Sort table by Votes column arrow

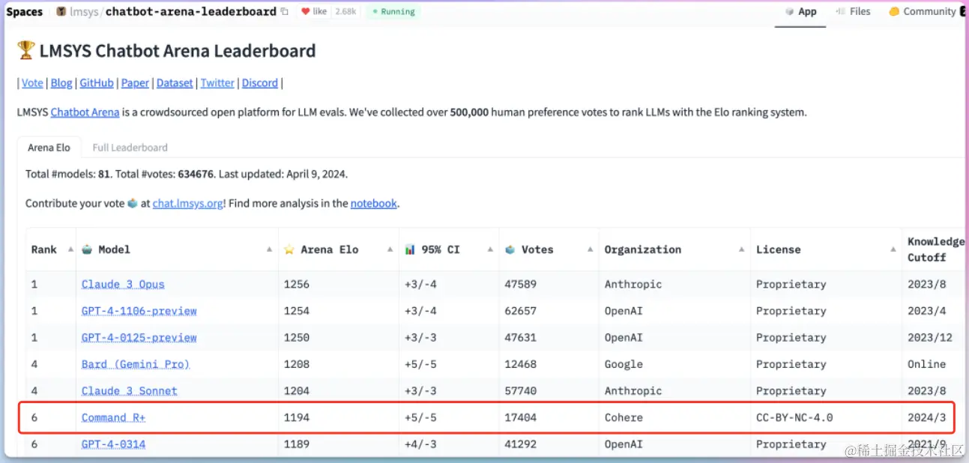591,249
